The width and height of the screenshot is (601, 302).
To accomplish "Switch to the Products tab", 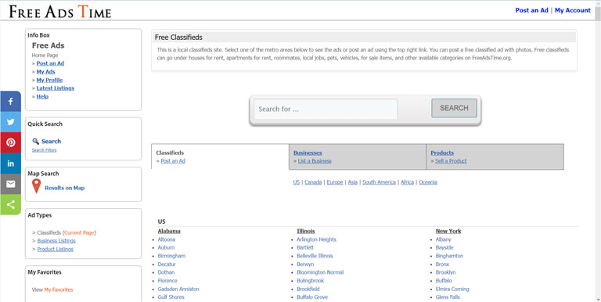I will pyautogui.click(x=442, y=153).
